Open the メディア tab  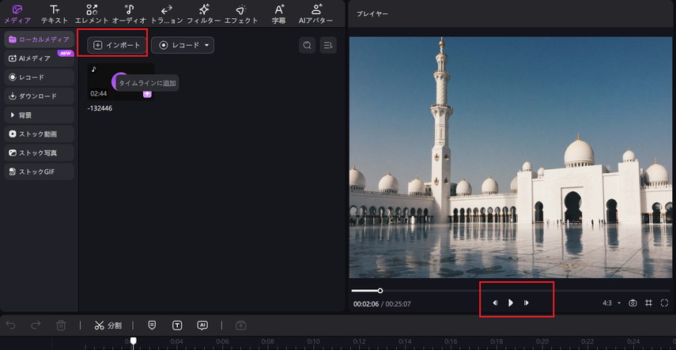click(17, 13)
